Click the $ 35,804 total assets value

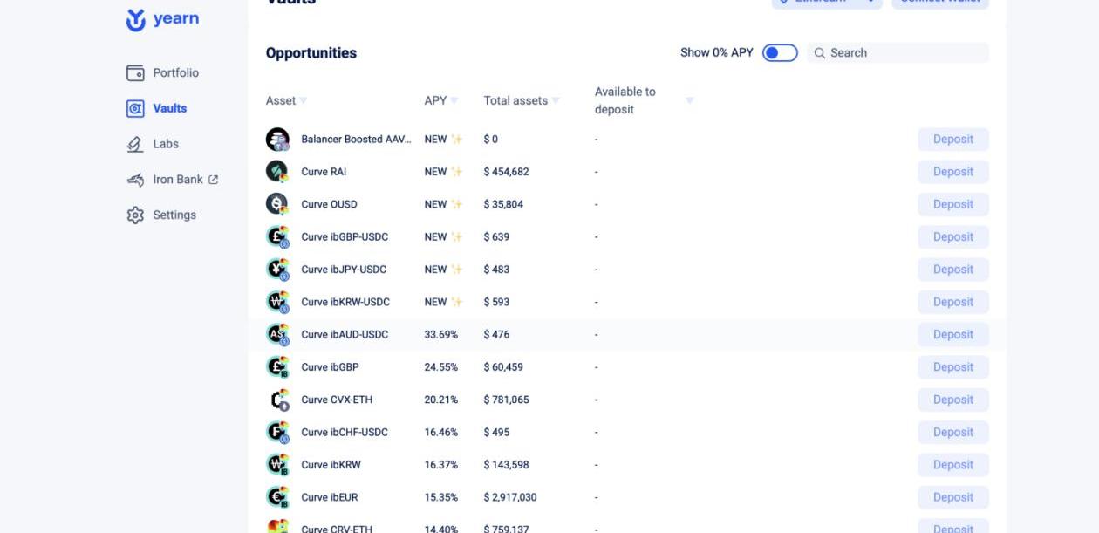(x=503, y=204)
